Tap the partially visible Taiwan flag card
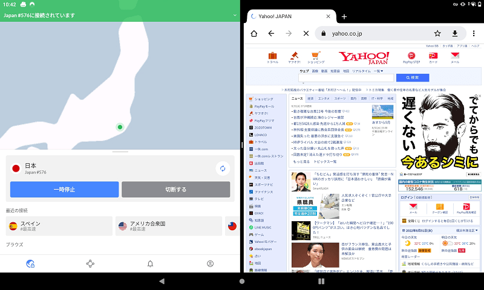The width and height of the screenshot is (484, 290). 232,226
